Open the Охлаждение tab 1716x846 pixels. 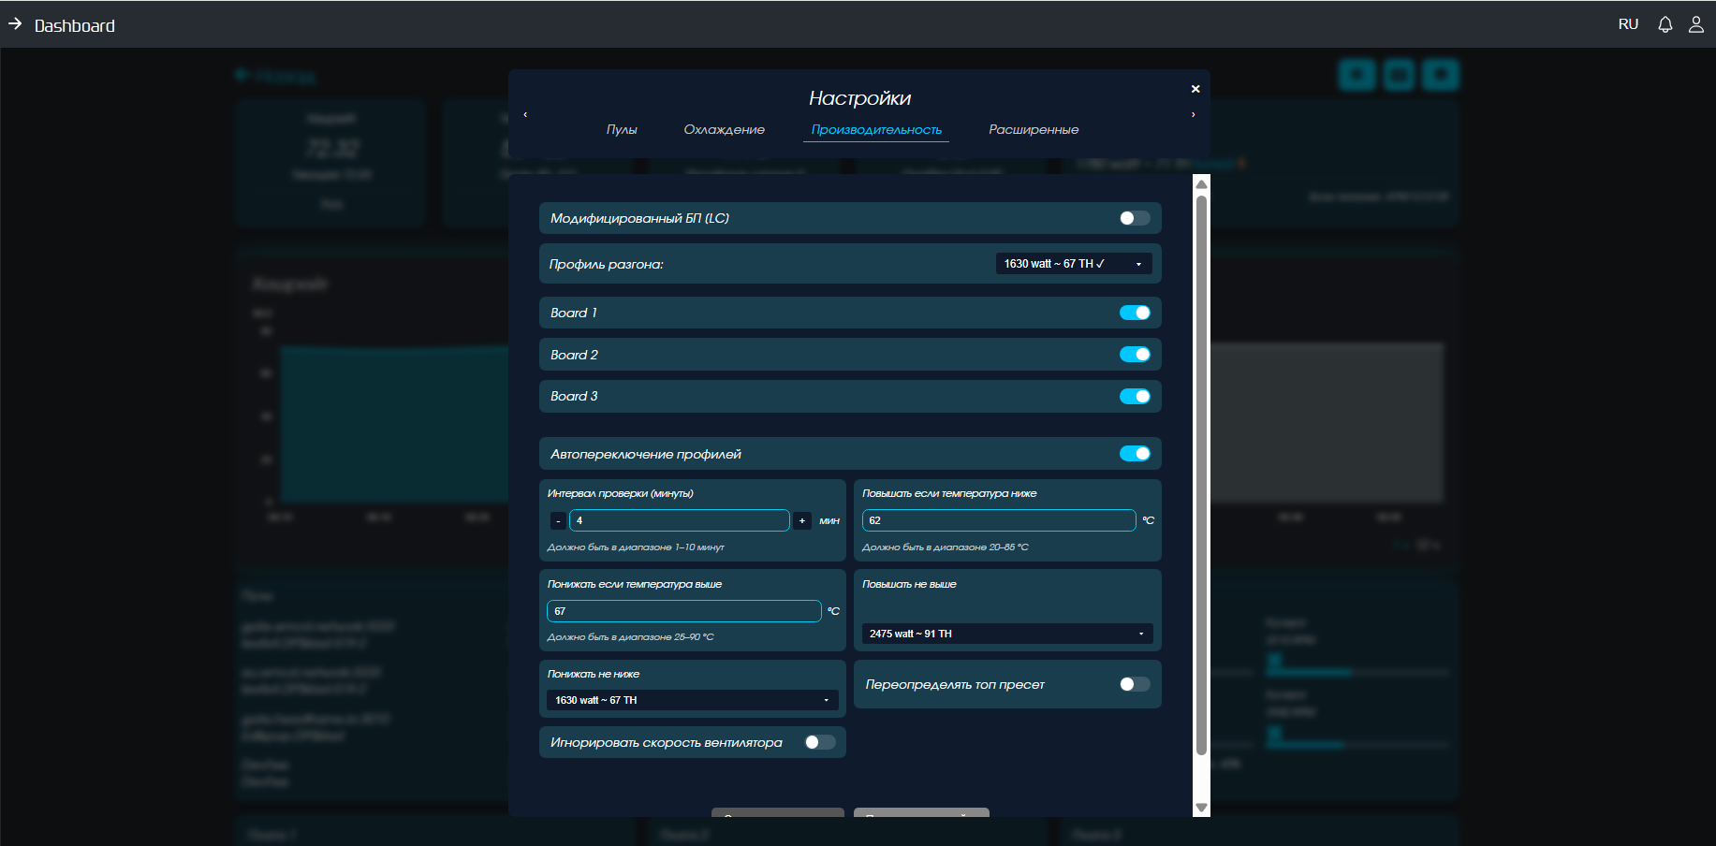725,129
